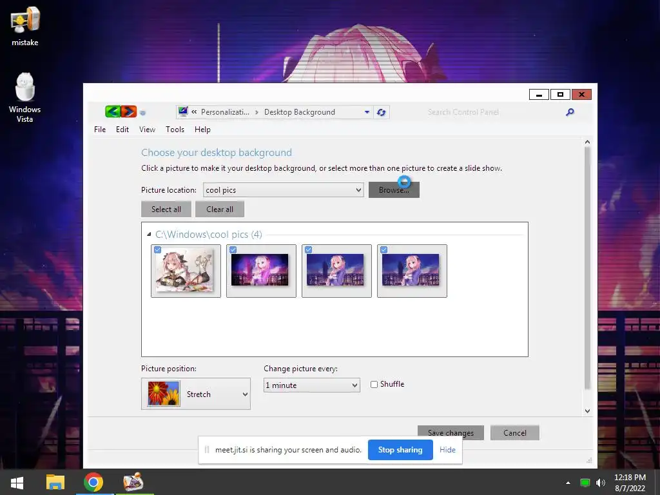Image resolution: width=660 pixels, height=495 pixels.
Task: Click Select all
Action: tap(166, 209)
